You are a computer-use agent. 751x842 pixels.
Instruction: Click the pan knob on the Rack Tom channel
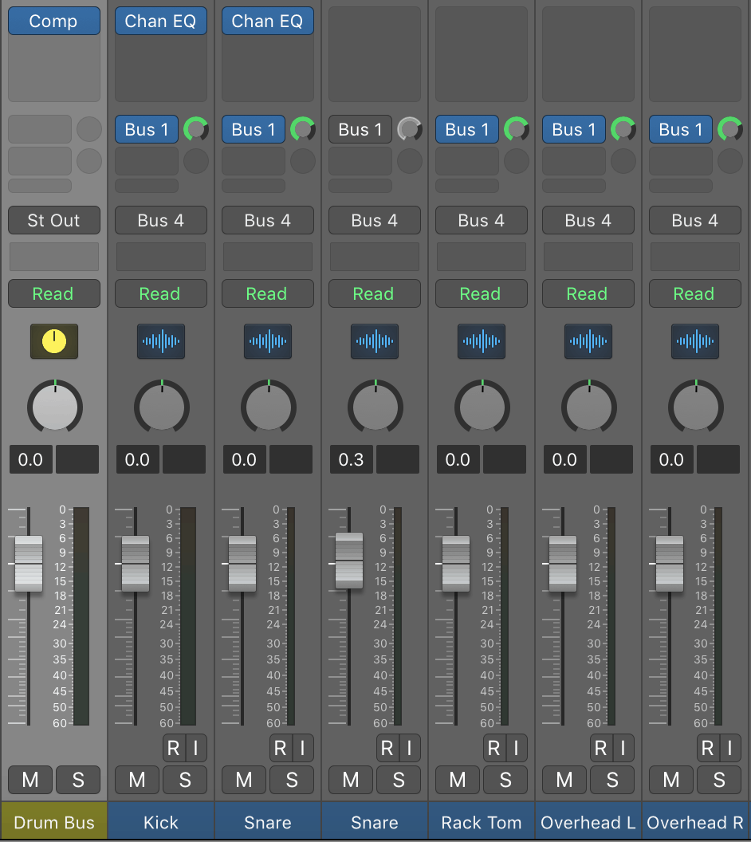pyautogui.click(x=481, y=407)
